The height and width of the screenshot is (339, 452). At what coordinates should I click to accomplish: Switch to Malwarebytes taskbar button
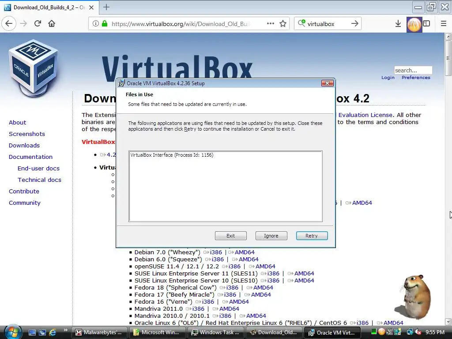tap(99, 332)
